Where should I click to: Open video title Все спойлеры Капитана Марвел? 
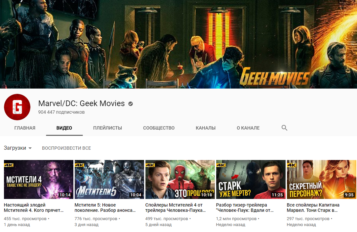coord(313,208)
